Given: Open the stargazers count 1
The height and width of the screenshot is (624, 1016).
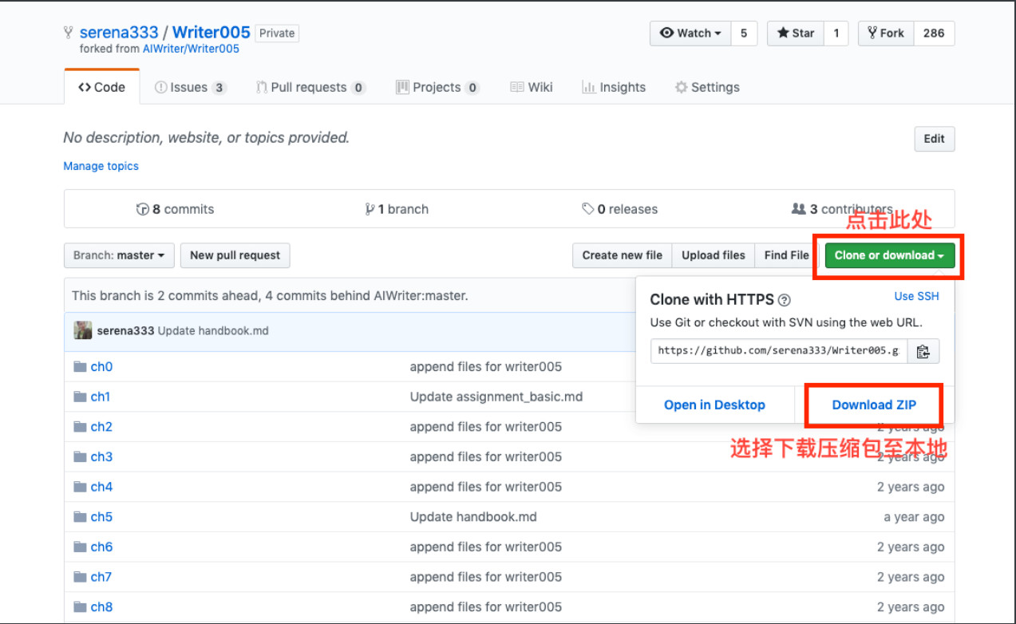Looking at the screenshot, I should tap(836, 33).
